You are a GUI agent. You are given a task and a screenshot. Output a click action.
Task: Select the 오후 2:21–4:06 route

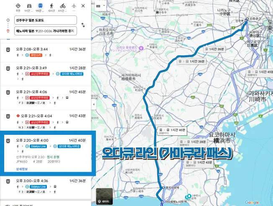[46, 98]
